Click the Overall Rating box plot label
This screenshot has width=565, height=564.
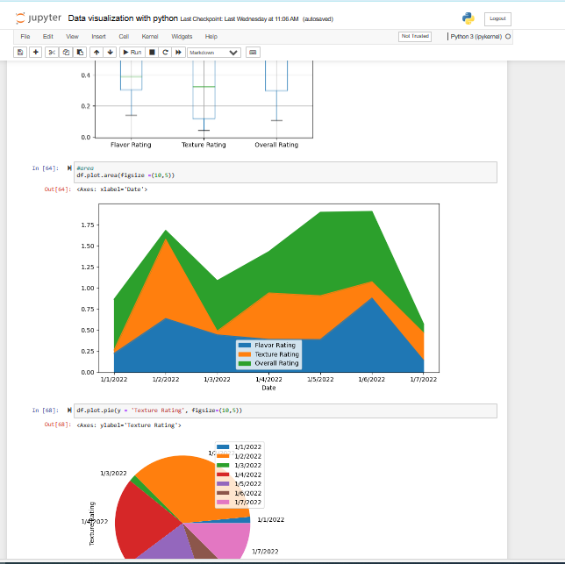pyautogui.click(x=276, y=145)
